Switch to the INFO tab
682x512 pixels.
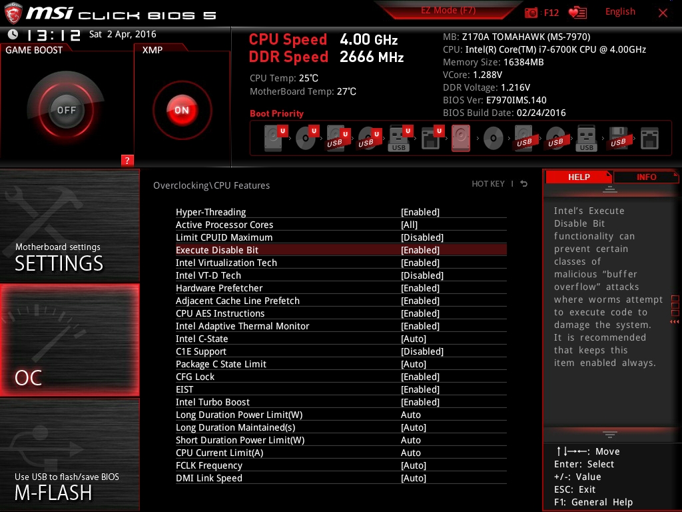tap(646, 177)
